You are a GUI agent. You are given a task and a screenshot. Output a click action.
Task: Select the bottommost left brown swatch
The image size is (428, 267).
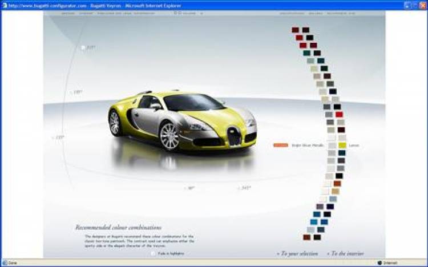coord(307,237)
